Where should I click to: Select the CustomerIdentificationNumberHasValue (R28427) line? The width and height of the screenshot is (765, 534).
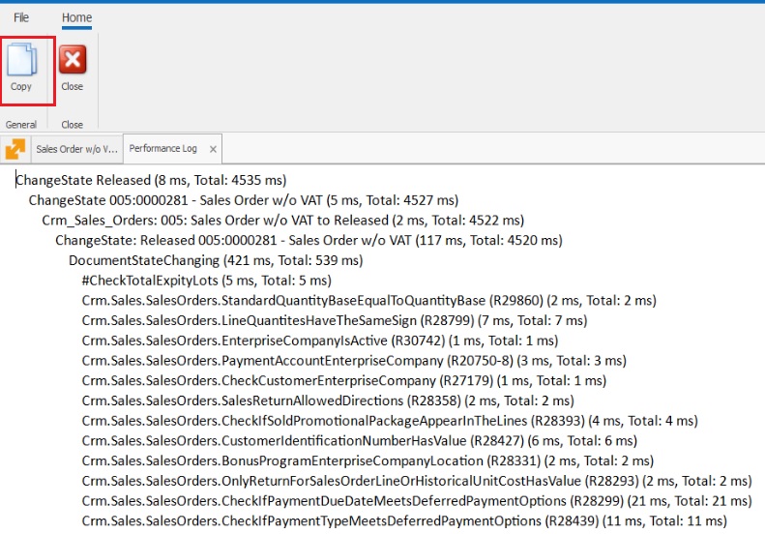[360, 440]
